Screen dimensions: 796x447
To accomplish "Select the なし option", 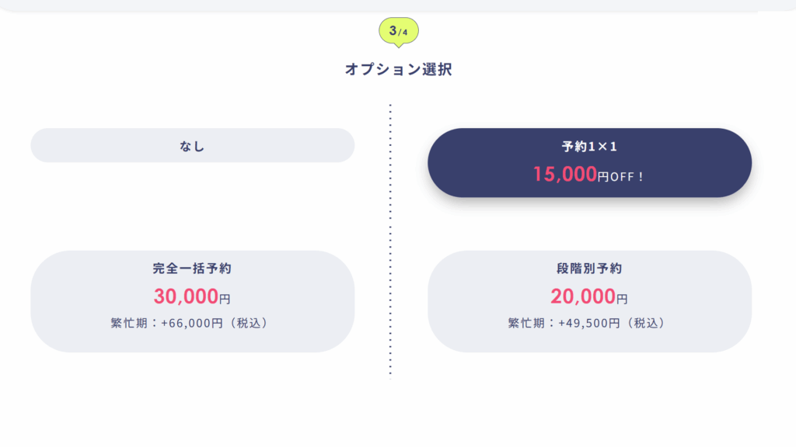I will (192, 145).
